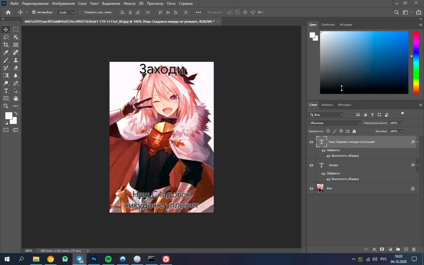Open the Файл menu
The height and width of the screenshot is (265, 424).
pos(14,3)
